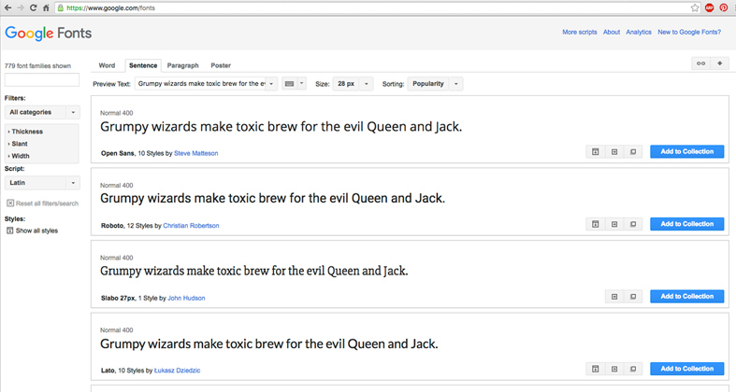736x392 pixels.
Task: Select the Sentence tab
Action: tap(143, 65)
